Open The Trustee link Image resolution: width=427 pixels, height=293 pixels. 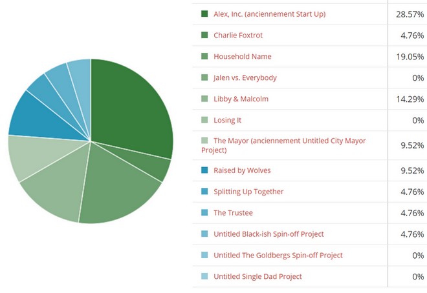[x=233, y=213]
